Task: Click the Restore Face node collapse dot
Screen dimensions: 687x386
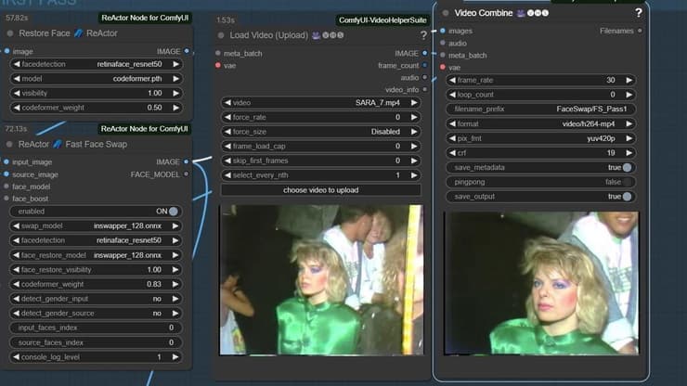Action: (9, 33)
